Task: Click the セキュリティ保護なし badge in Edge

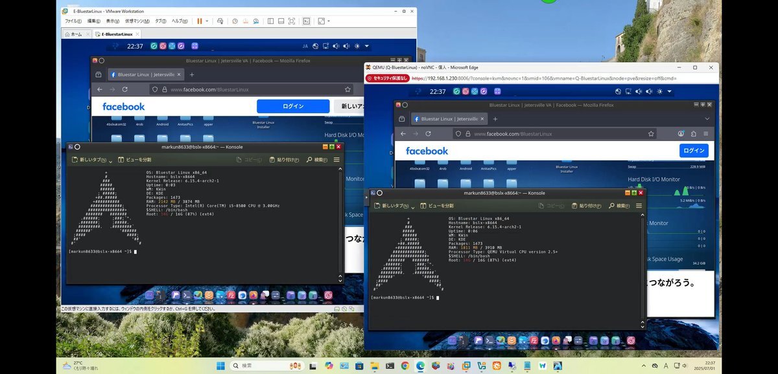Action: (x=388, y=78)
